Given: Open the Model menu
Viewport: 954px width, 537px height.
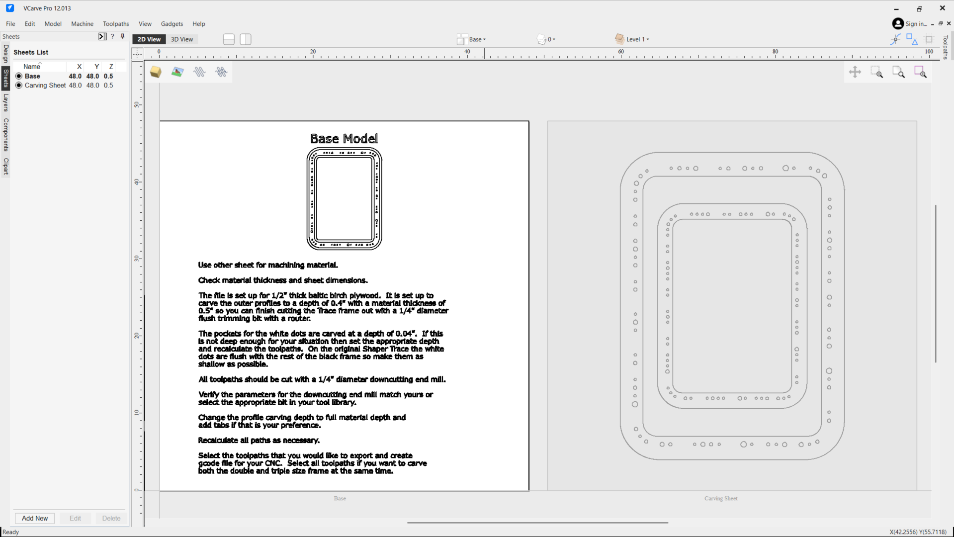Looking at the screenshot, I should (x=53, y=24).
